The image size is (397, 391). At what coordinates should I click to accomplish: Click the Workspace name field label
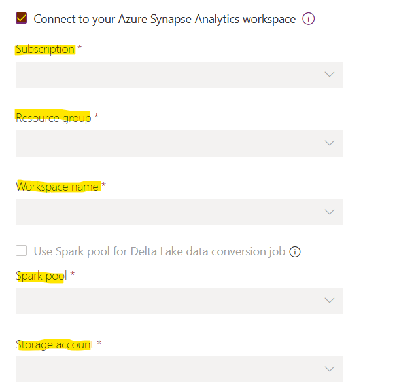pos(57,187)
